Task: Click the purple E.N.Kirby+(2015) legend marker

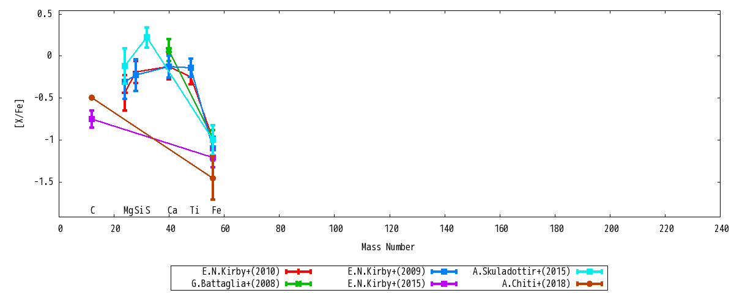Action: click(444, 284)
